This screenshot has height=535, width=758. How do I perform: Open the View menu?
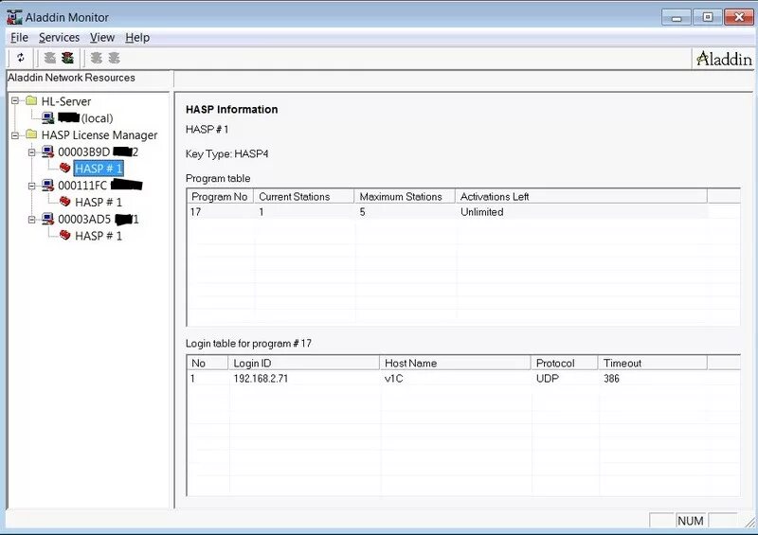(x=102, y=38)
